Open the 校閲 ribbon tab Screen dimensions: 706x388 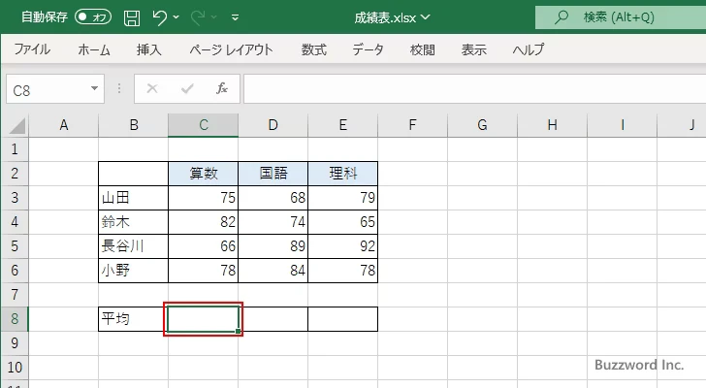[423, 49]
